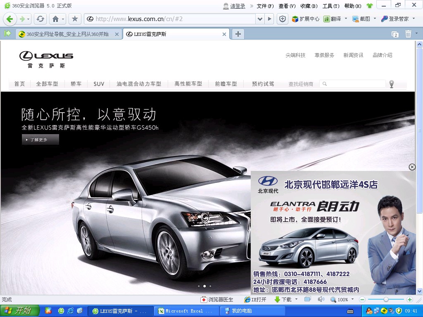This screenshot has height=317, width=423.
Task: Open 新闻资讯 link
Action: click(x=353, y=55)
